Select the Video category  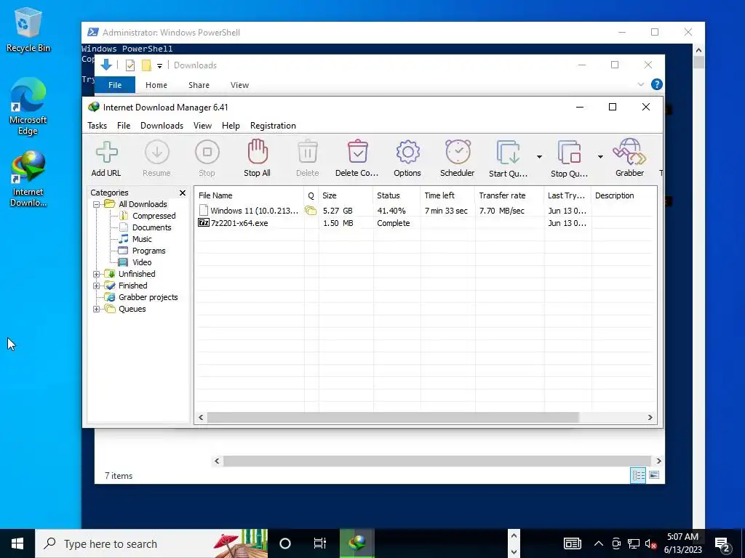(142, 262)
